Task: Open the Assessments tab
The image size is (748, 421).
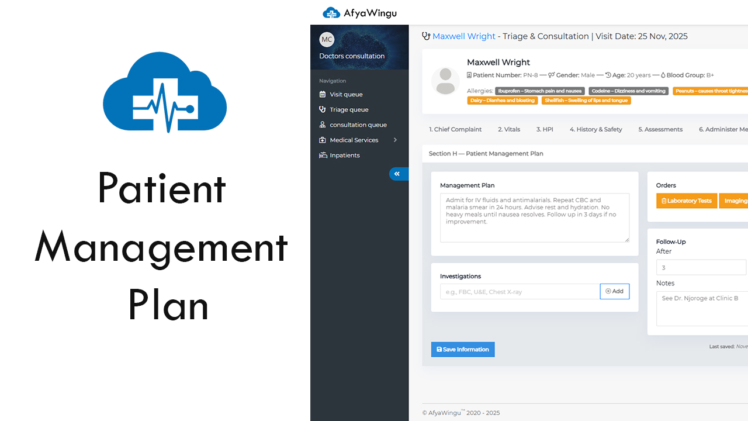Action: point(660,129)
